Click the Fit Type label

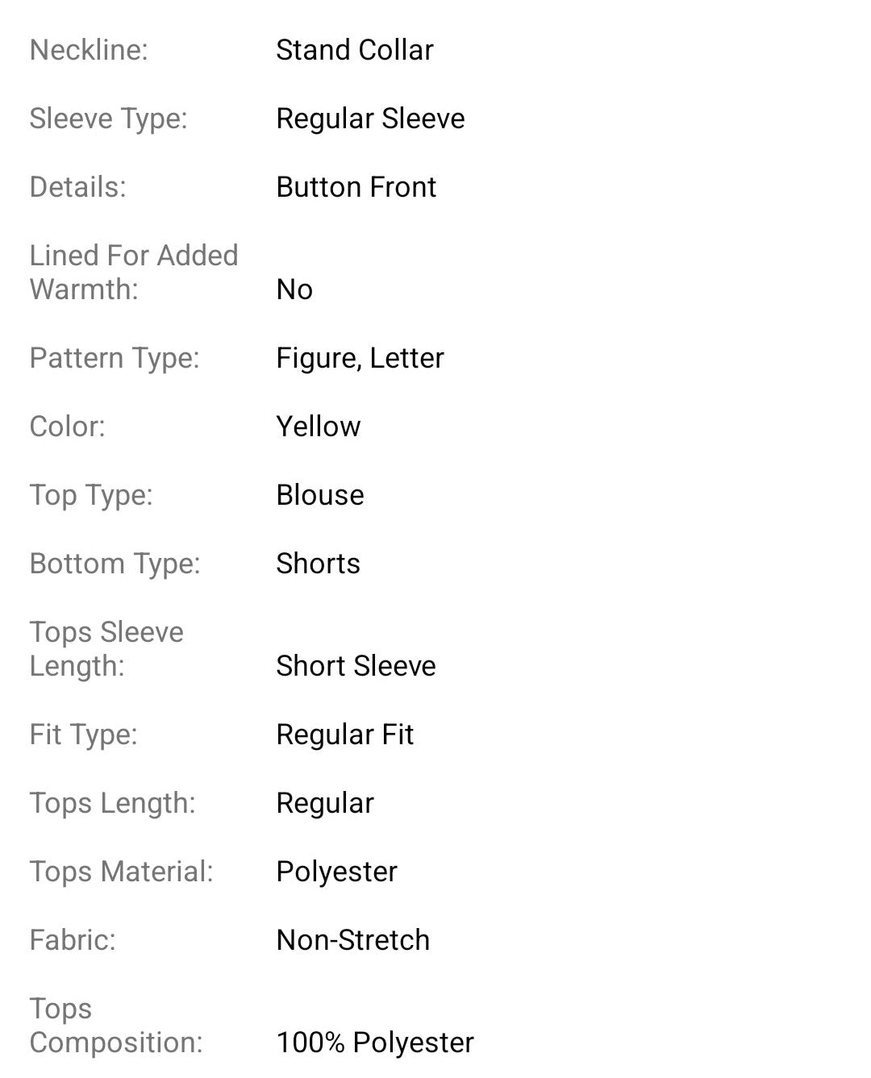click(x=83, y=735)
